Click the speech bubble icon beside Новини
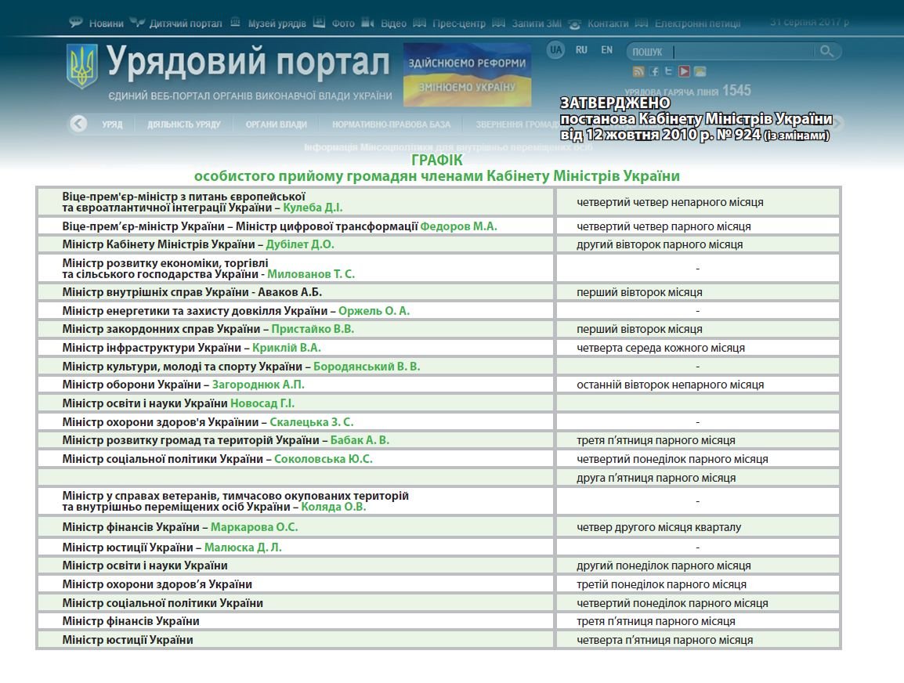Image resolution: width=904 pixels, height=683 pixels. [x=76, y=23]
